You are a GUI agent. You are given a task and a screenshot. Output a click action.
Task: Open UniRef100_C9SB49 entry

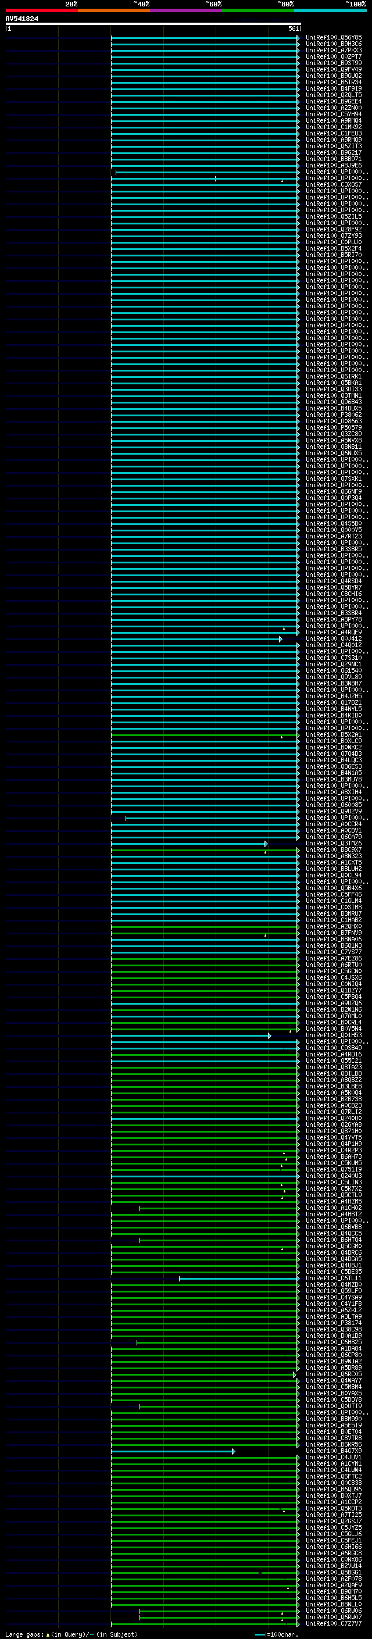tap(334, 1048)
